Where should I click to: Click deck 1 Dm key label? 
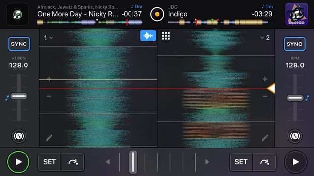(137, 6)
